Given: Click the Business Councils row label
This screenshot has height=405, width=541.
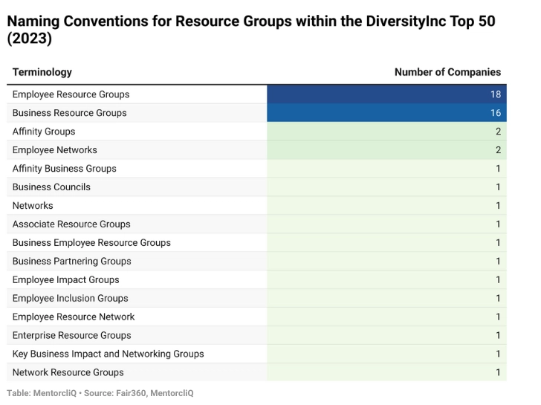Looking at the screenshot, I should click(51, 187).
